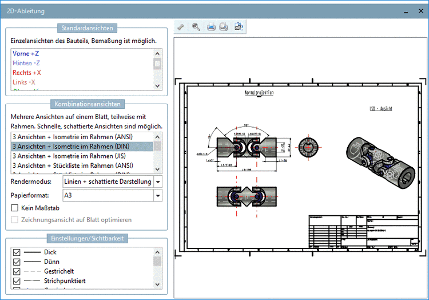Click the bottom top-view drawing in preview
The width and height of the screenshot is (429, 300).
[247, 196]
